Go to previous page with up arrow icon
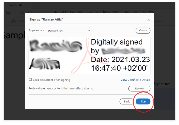The height and width of the screenshot is (125, 179). pyautogui.click(x=22, y=12)
